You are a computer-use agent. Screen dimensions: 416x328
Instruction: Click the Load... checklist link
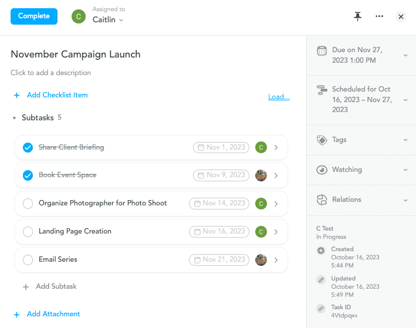point(279,97)
